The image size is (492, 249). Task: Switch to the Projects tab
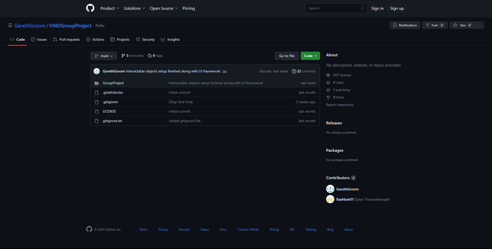point(120,40)
